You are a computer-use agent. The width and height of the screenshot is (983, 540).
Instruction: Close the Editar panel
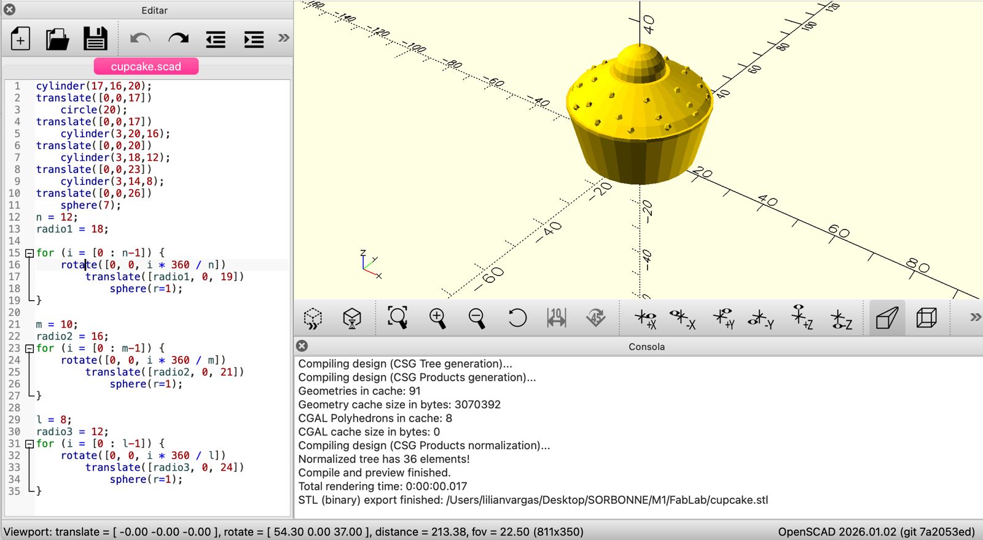(10, 10)
